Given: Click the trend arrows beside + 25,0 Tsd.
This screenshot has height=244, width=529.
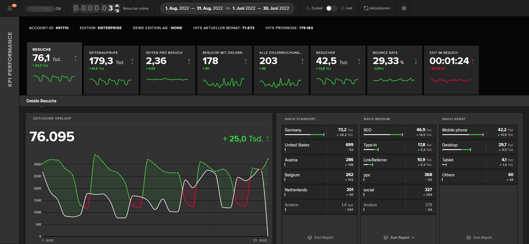Looking at the screenshot, I should [x=268, y=139].
